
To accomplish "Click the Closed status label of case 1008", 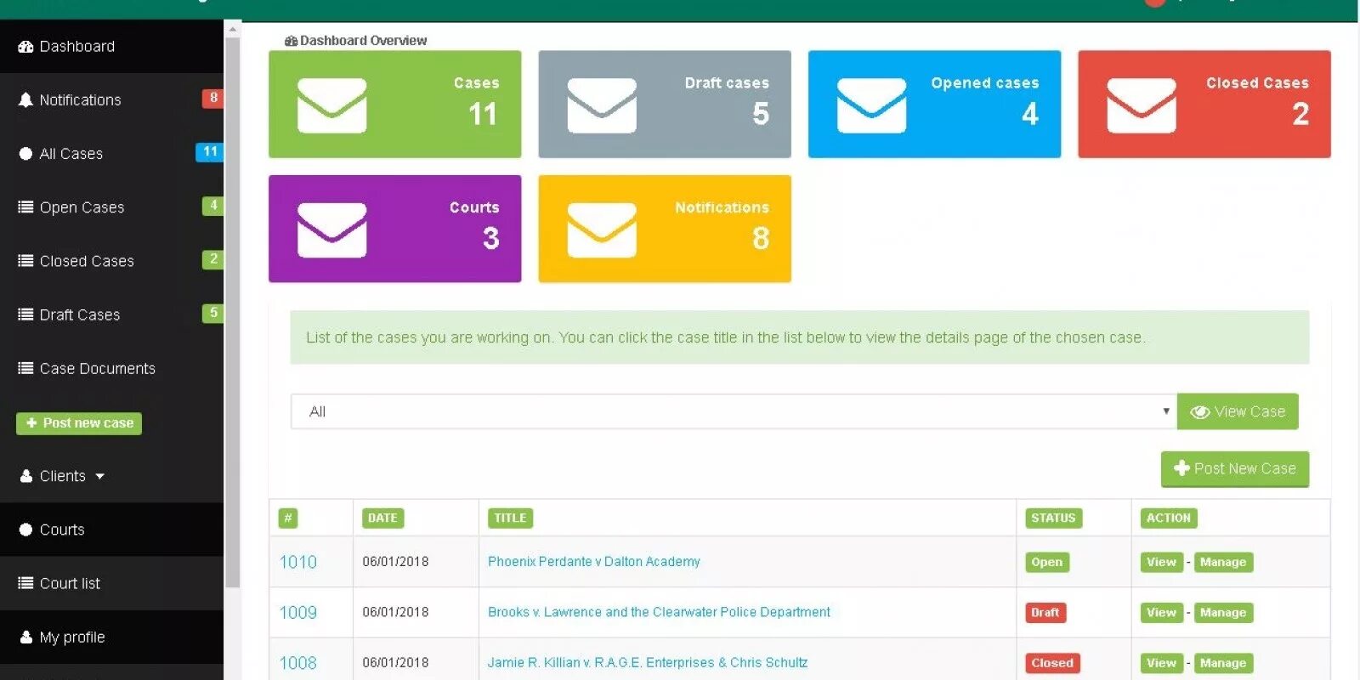I will point(1052,663).
